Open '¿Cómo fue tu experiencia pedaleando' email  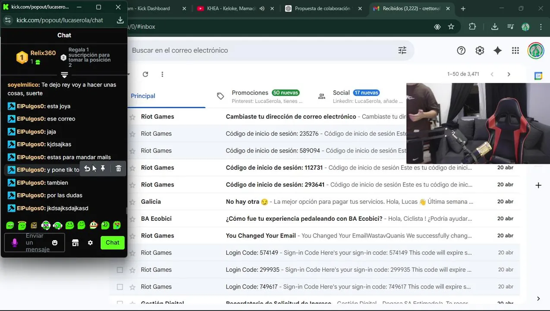coord(324,219)
